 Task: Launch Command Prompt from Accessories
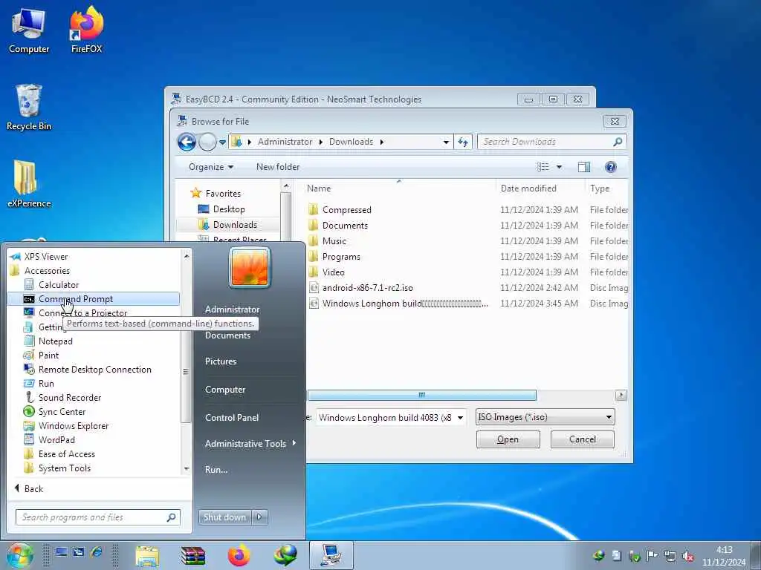(94, 299)
